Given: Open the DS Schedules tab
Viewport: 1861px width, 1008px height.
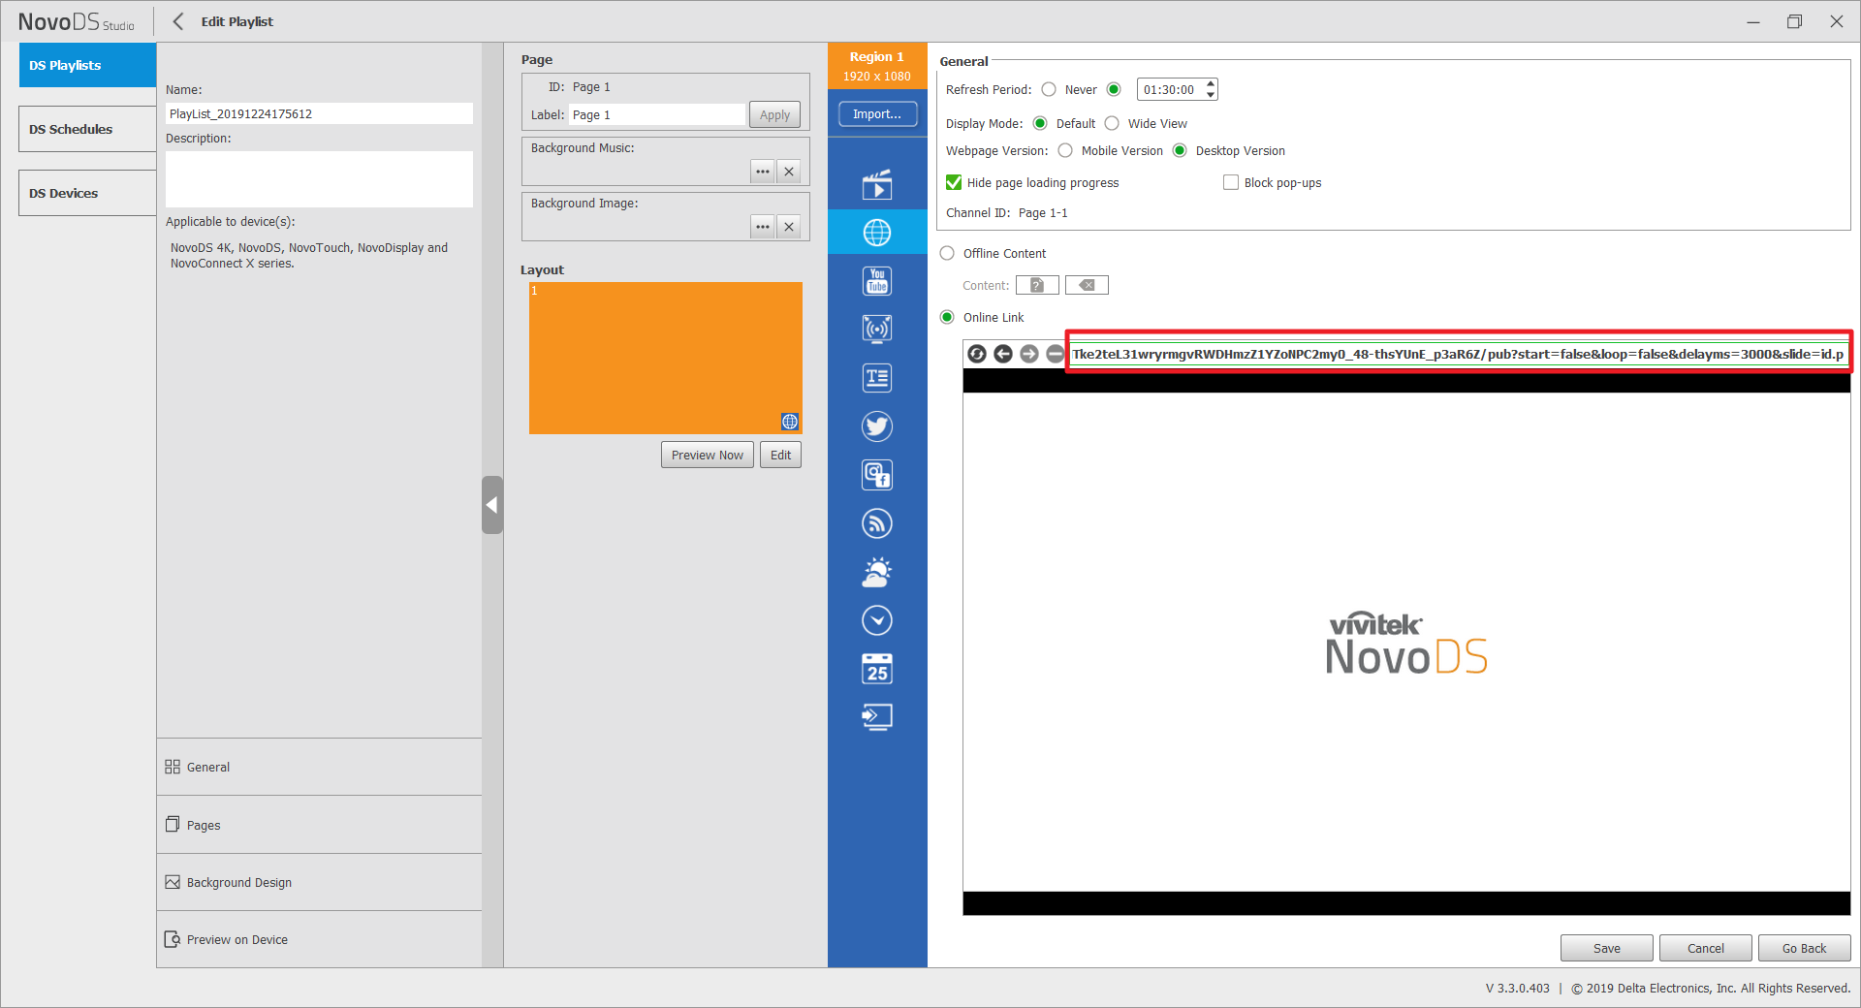Looking at the screenshot, I should 87,129.
